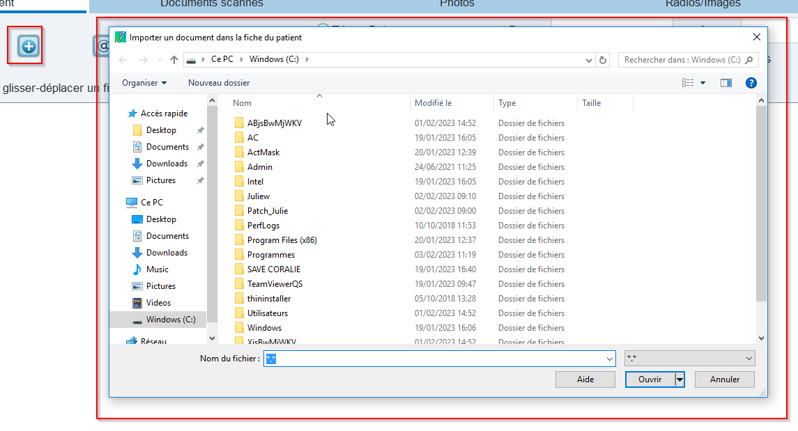The width and height of the screenshot is (798, 431).
Task: Click the file list vertical scrollbar
Action: (x=761, y=203)
